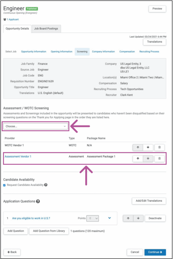The height and width of the screenshot is (259, 173).
Task: Open the Choose... assessment provider dropdown
Action: [36, 126]
